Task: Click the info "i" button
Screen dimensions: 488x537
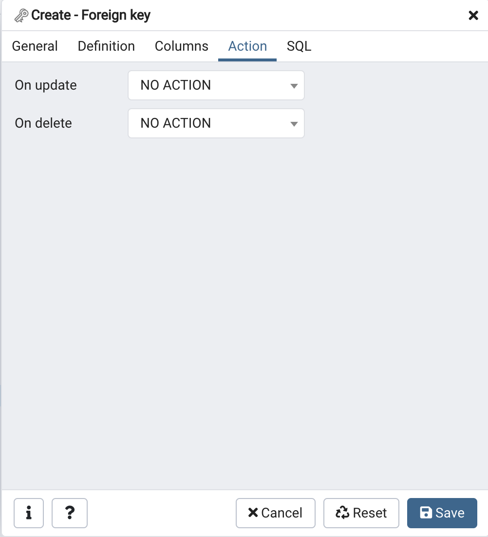Action: [x=29, y=513]
